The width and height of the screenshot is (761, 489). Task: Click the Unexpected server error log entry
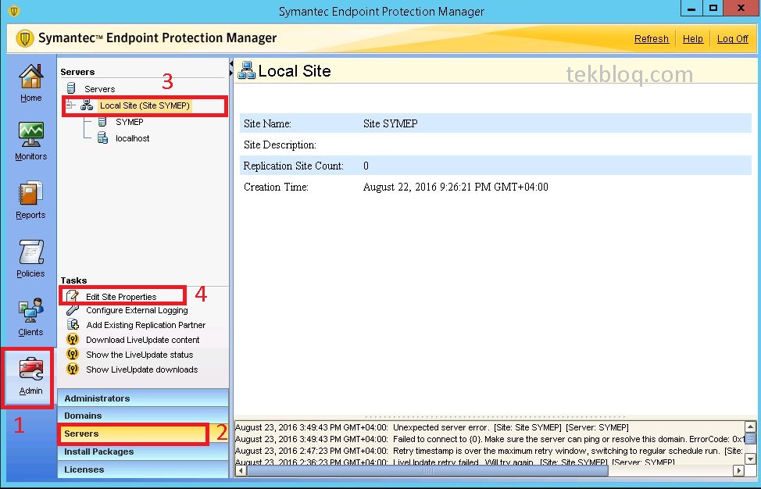[432, 427]
